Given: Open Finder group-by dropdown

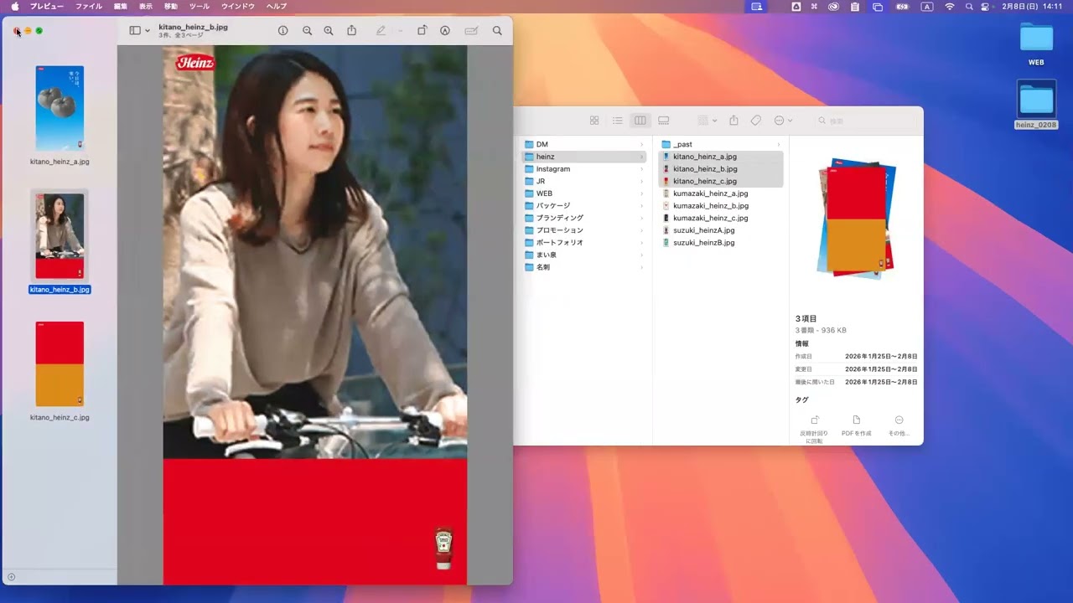Looking at the screenshot, I should [x=708, y=121].
